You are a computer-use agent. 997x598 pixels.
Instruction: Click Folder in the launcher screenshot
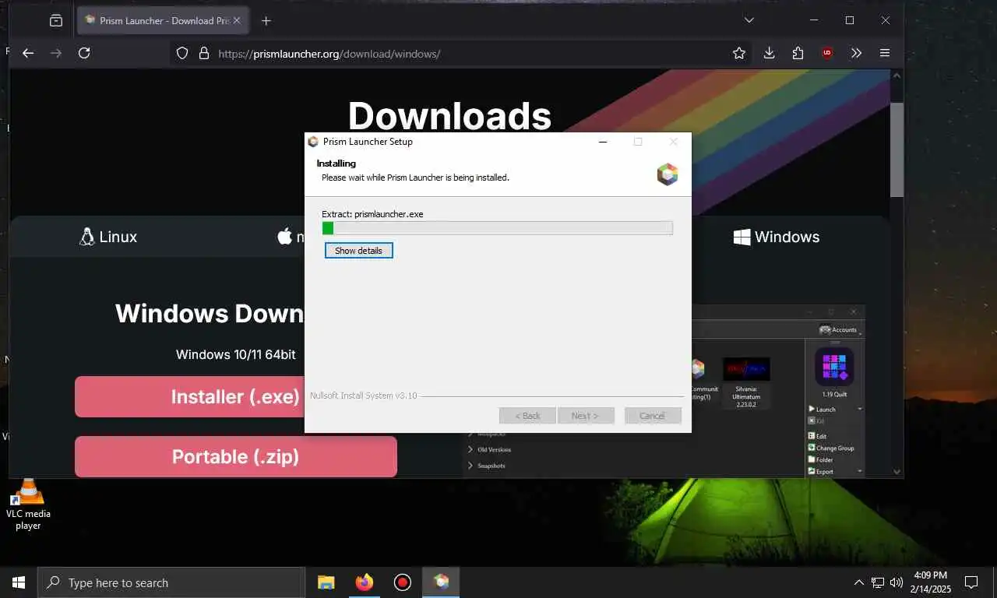pyautogui.click(x=820, y=459)
